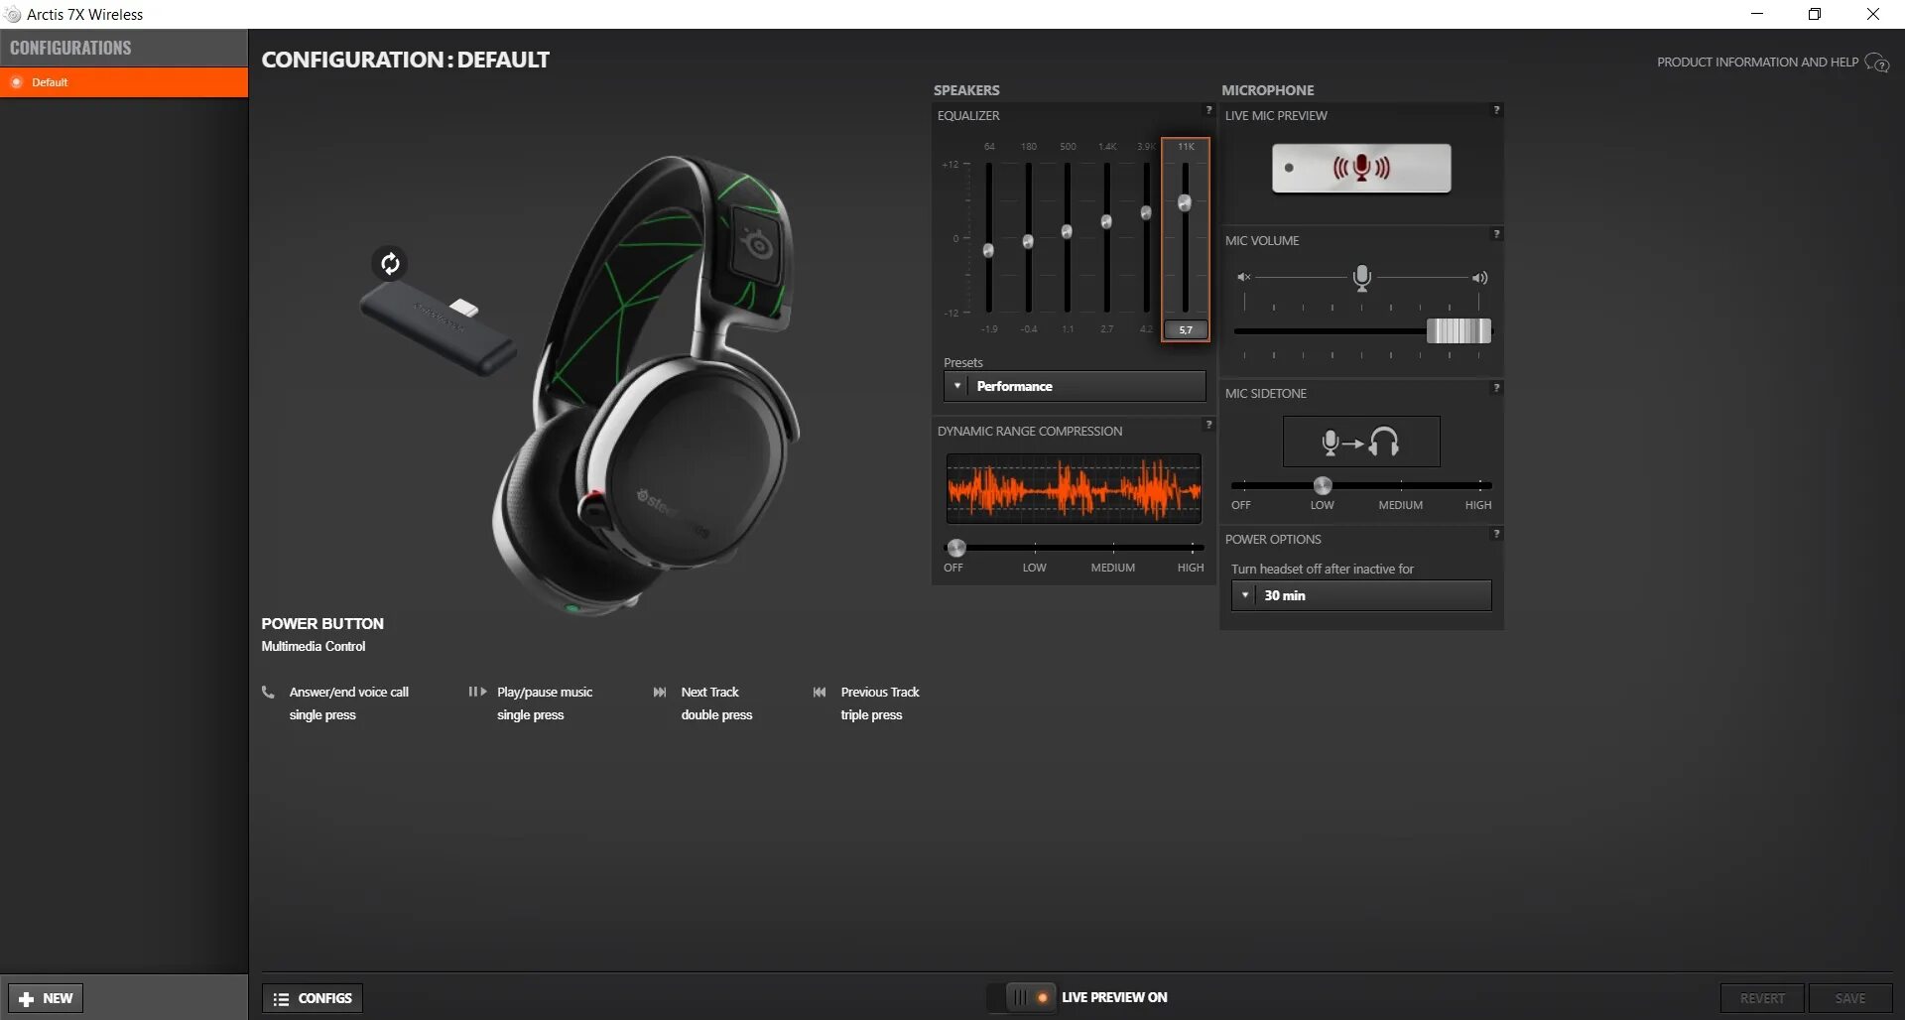The width and height of the screenshot is (1905, 1020).
Task: Click the Mic Volume help question mark
Action: pyautogui.click(x=1496, y=234)
